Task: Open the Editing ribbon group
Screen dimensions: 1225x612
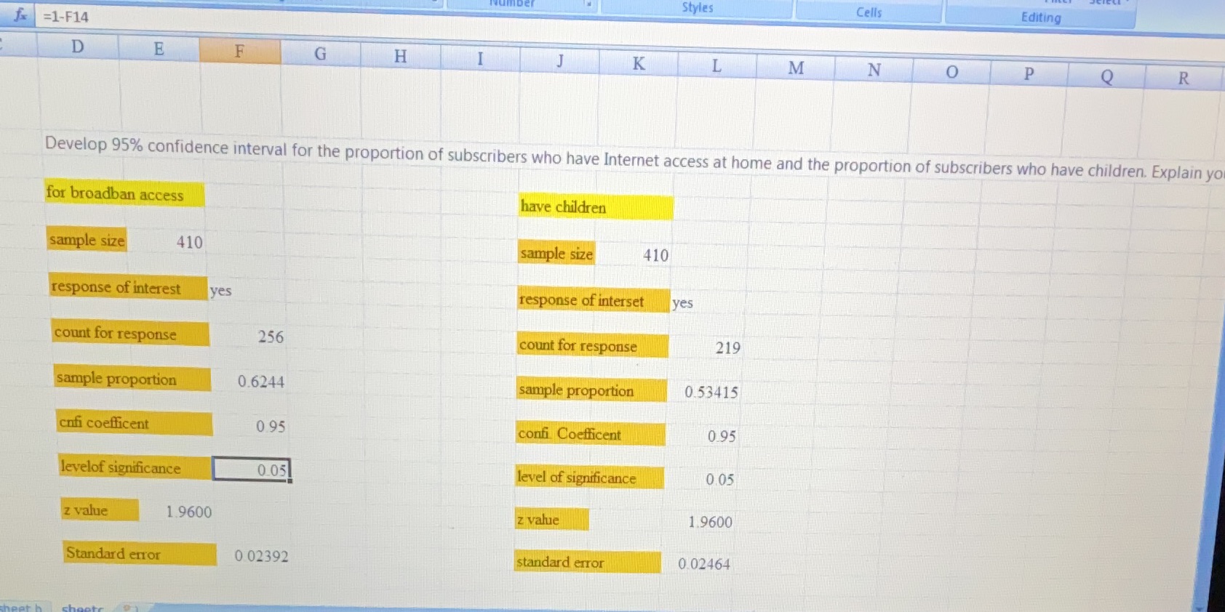Action: (x=1040, y=17)
